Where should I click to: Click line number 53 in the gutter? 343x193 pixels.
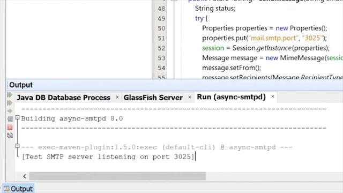click(x=161, y=58)
